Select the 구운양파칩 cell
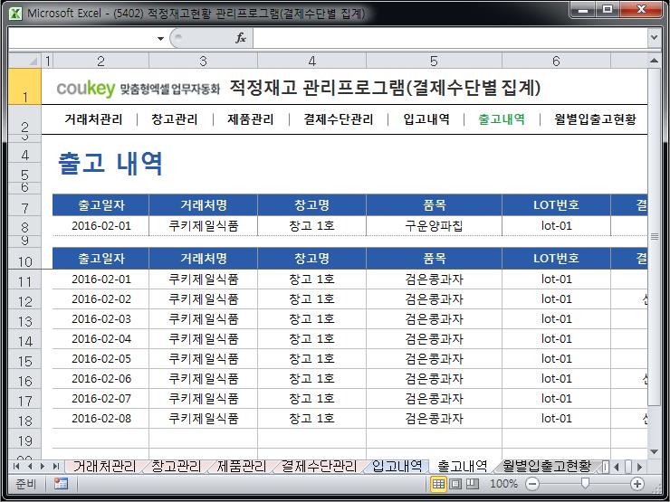The width and height of the screenshot is (670, 502). 434,226
